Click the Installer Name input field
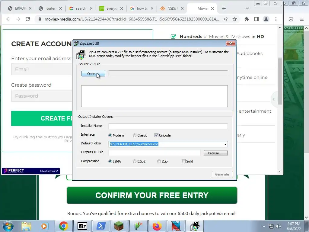 (x=168, y=127)
